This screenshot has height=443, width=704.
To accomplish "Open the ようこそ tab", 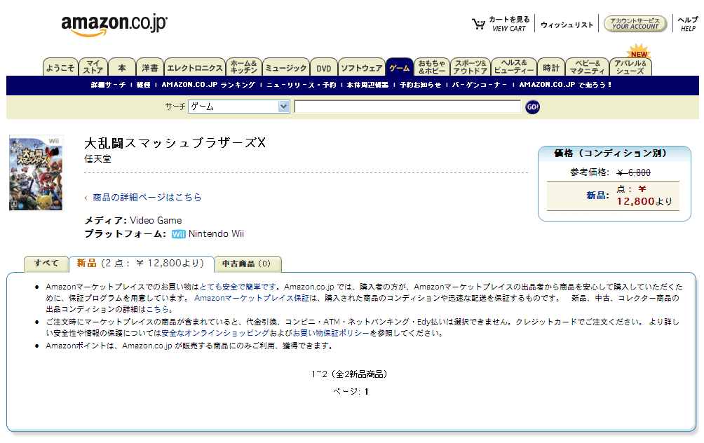I will tap(60, 67).
